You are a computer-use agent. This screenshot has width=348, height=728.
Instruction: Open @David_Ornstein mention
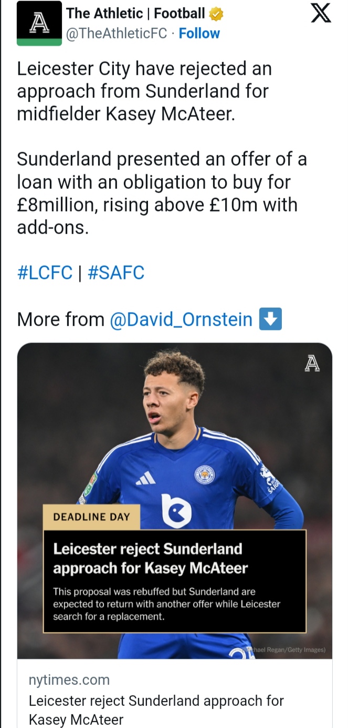[x=181, y=319]
